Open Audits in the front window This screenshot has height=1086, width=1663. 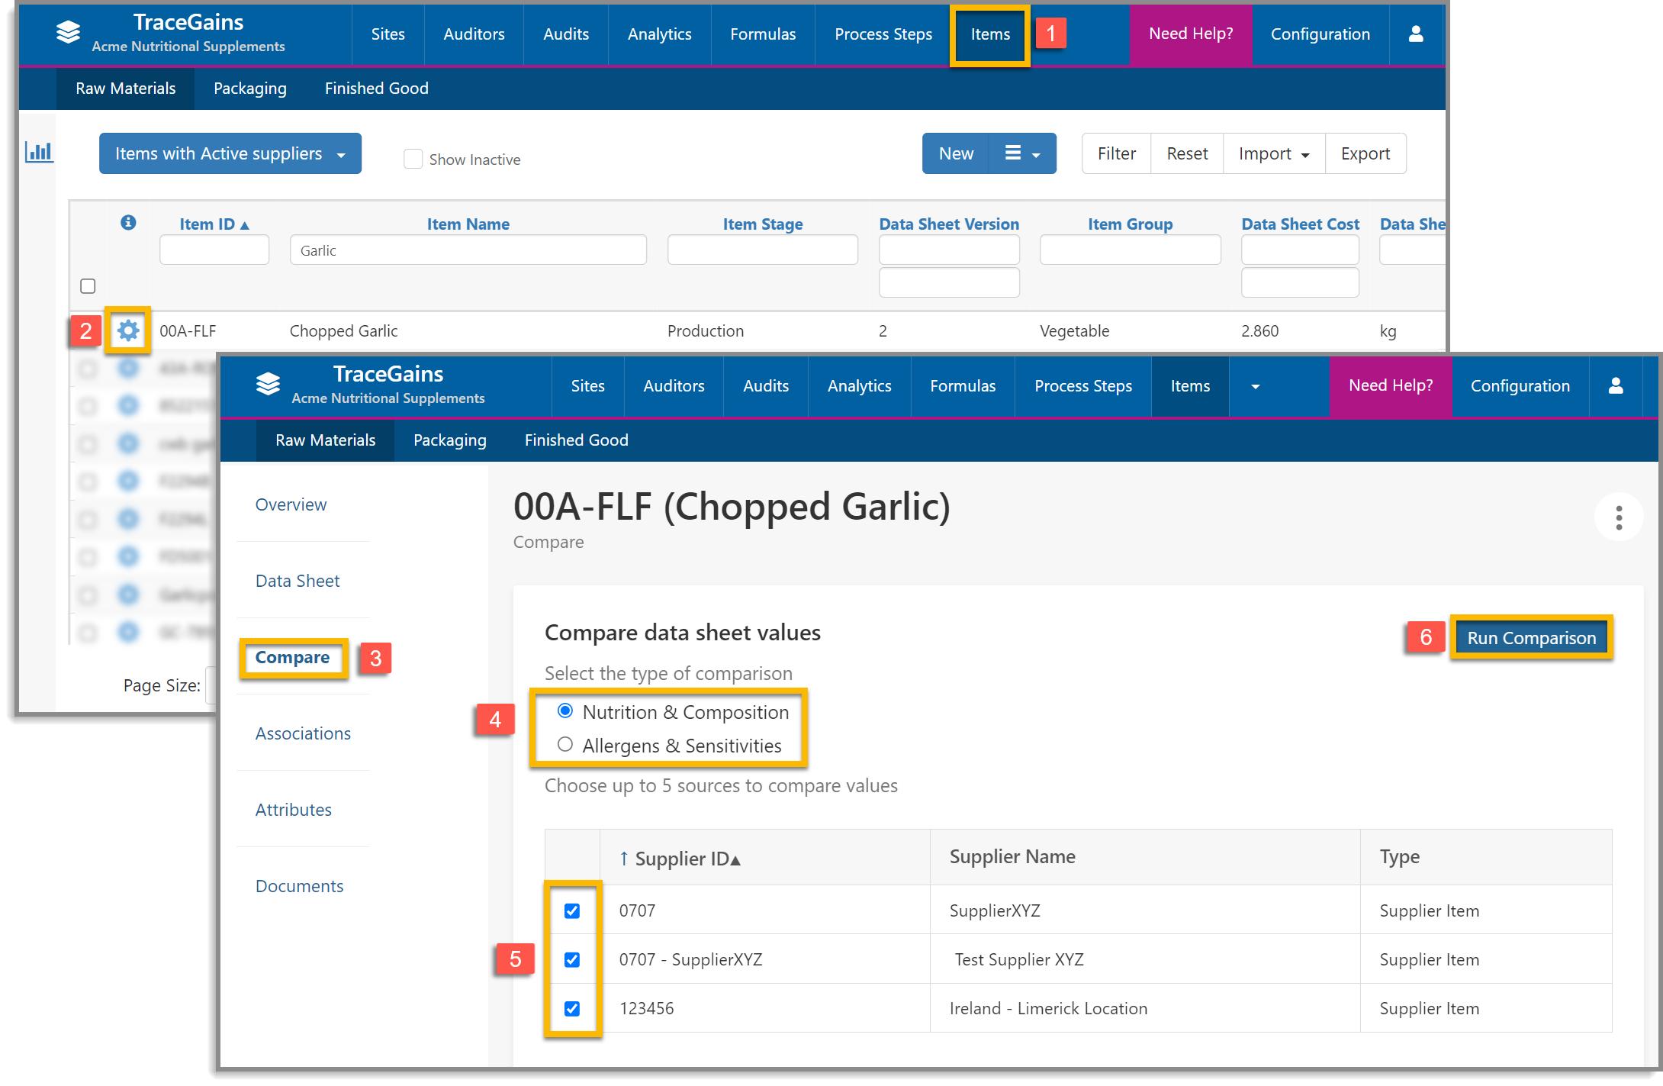[x=766, y=386]
